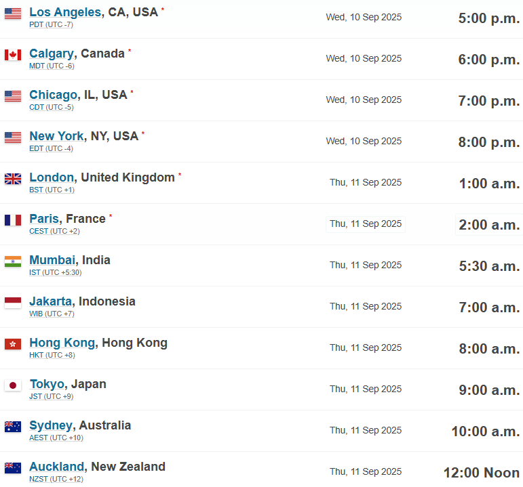Click the Indonesian flag next to Jakarta
The width and height of the screenshot is (523, 487).
click(x=13, y=303)
